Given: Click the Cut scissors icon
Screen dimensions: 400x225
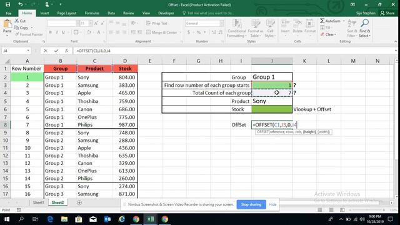Looking at the screenshot, I should click(x=17, y=21).
